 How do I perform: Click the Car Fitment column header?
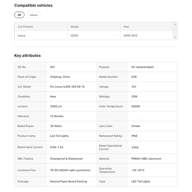click(25, 27)
